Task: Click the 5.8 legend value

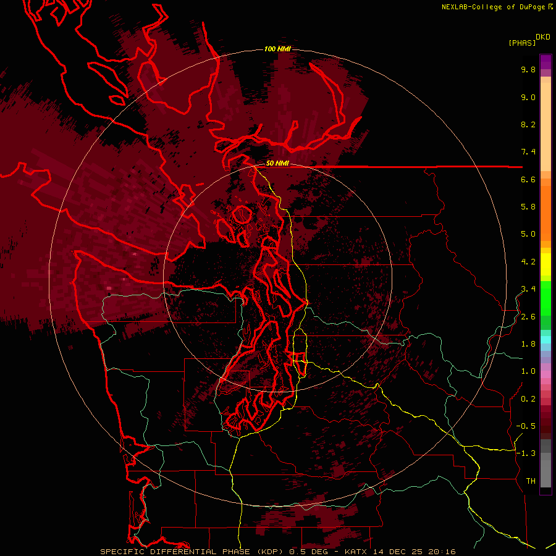Action: pyautogui.click(x=528, y=207)
